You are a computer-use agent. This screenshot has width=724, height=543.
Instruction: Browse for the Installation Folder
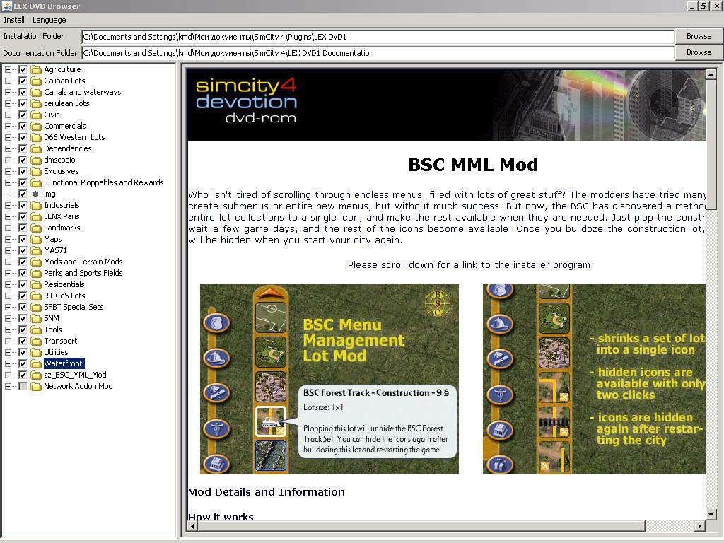[x=699, y=36]
